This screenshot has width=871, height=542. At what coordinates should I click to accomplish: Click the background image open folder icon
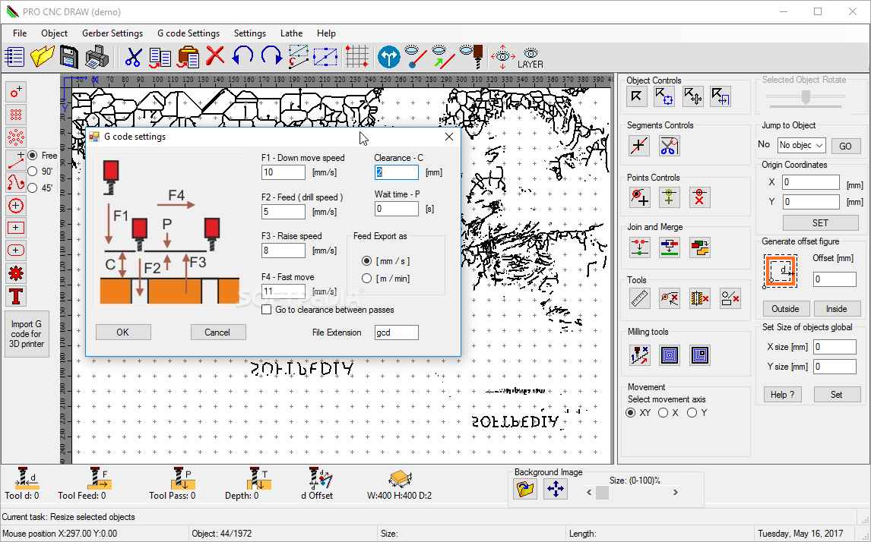pyautogui.click(x=525, y=489)
